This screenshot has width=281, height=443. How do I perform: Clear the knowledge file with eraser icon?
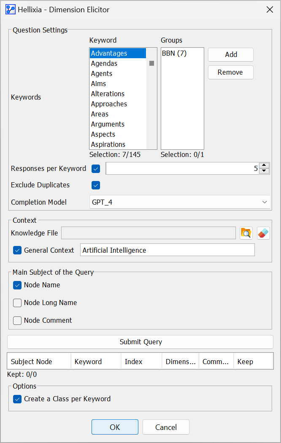[x=263, y=233]
